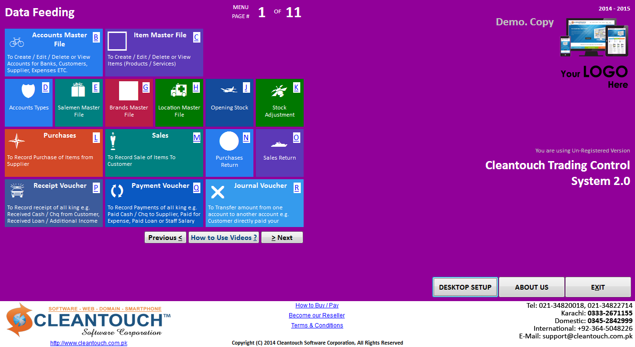This screenshot has width=635, height=347.
Task: Click the devices product image at top right
Action: 594,37
